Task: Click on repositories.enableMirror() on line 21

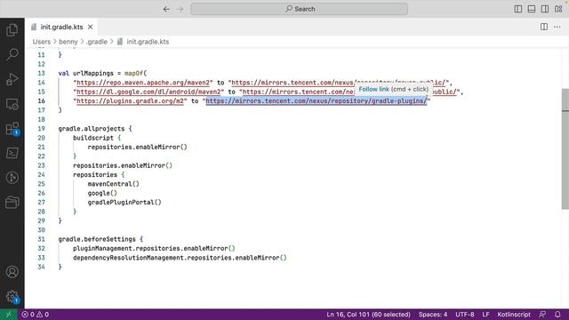Action: coord(137,148)
